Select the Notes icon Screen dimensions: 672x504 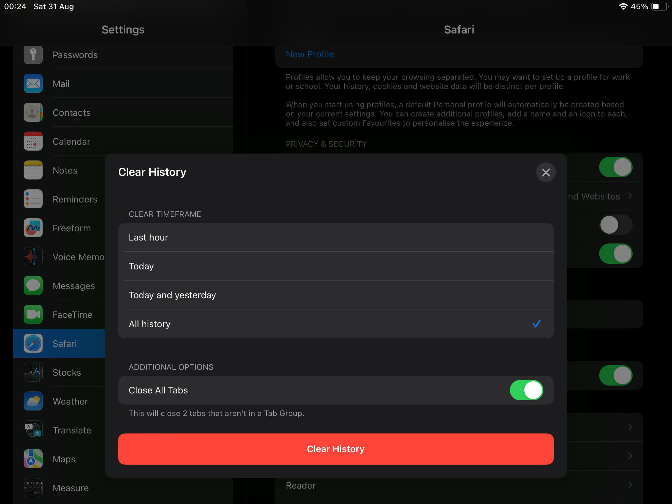[x=33, y=170]
